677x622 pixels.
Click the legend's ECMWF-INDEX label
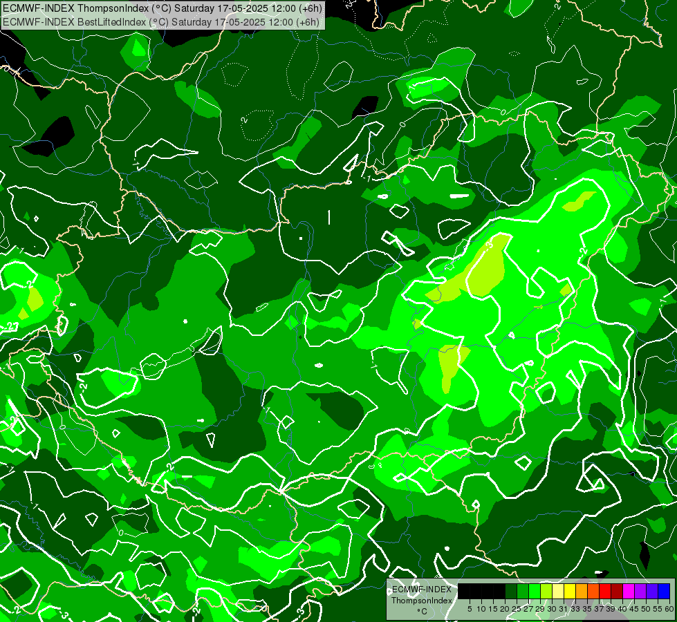pyautogui.click(x=422, y=590)
